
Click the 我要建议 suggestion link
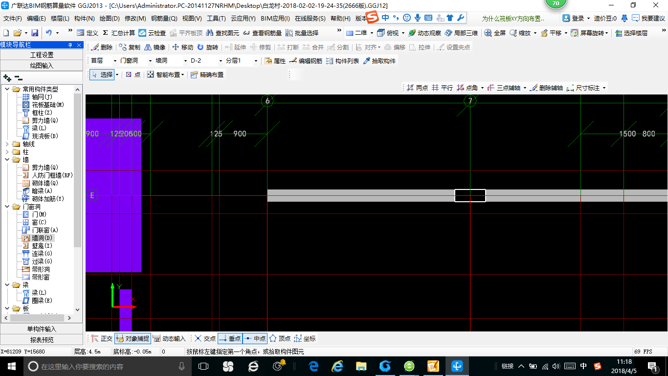(x=648, y=19)
